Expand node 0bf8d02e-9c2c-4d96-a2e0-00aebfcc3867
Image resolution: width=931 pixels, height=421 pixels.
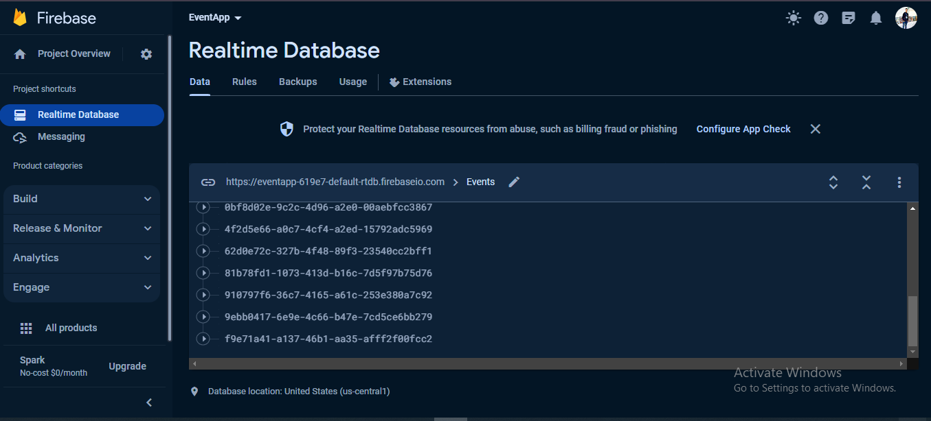pos(203,207)
